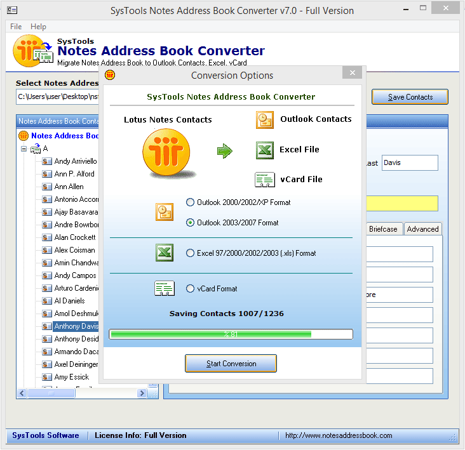465x450 pixels.
Task: Click SysTools Software in the status bar
Action: (x=45, y=435)
